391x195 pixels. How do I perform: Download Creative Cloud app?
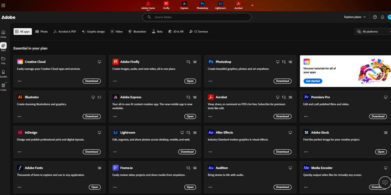(x=92, y=81)
